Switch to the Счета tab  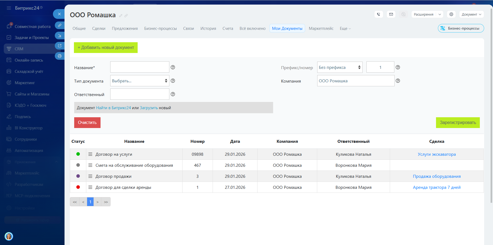228,29
